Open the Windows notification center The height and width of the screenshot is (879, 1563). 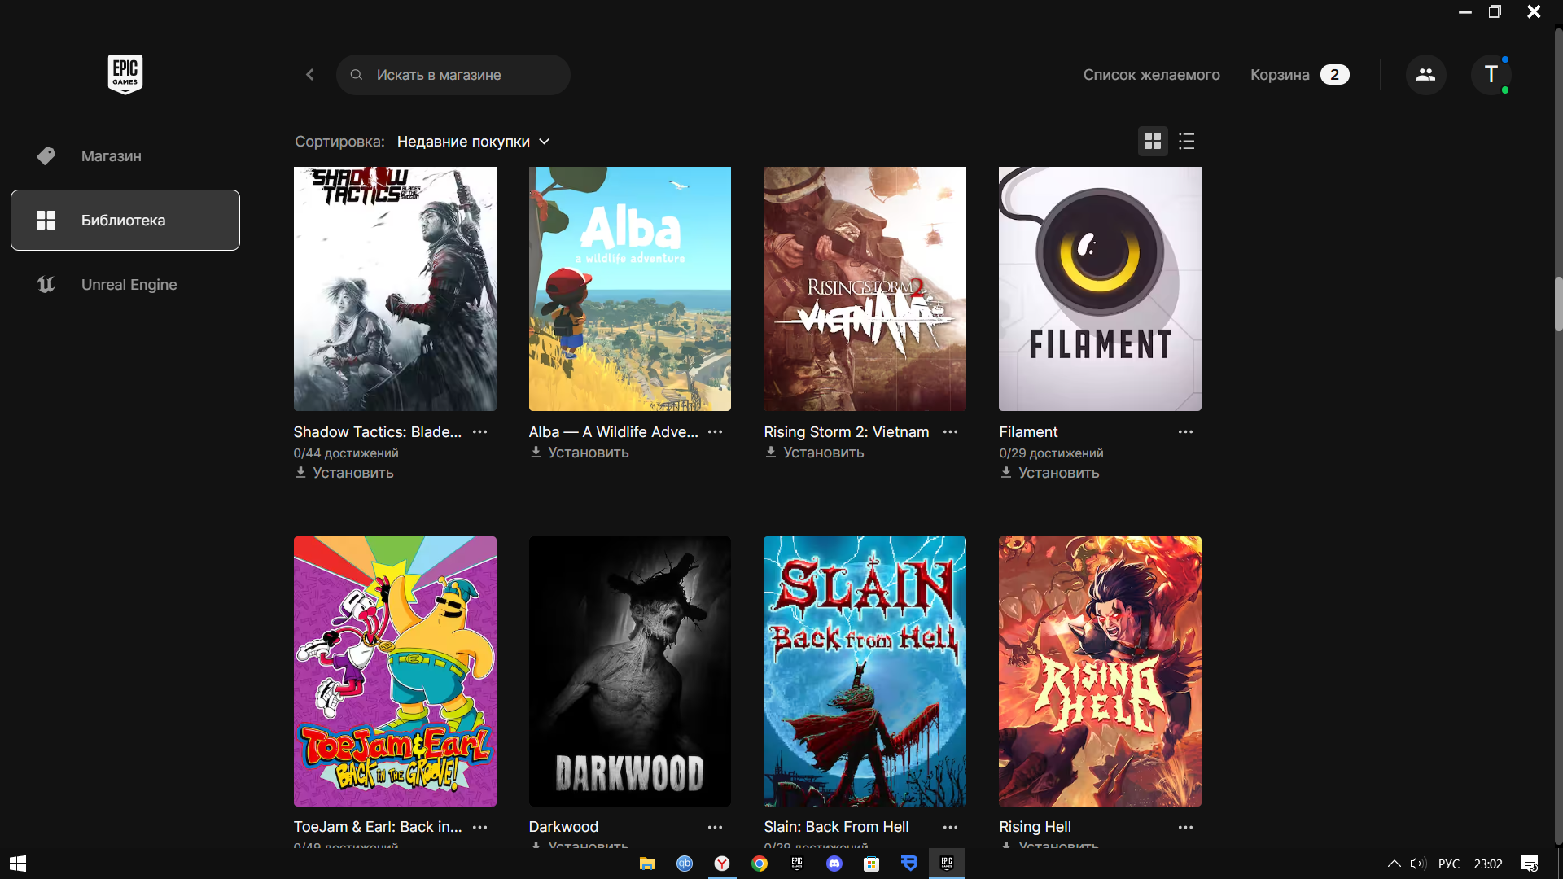(x=1530, y=864)
